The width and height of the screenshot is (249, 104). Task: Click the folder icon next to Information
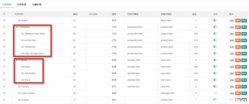(x=23, y=73)
